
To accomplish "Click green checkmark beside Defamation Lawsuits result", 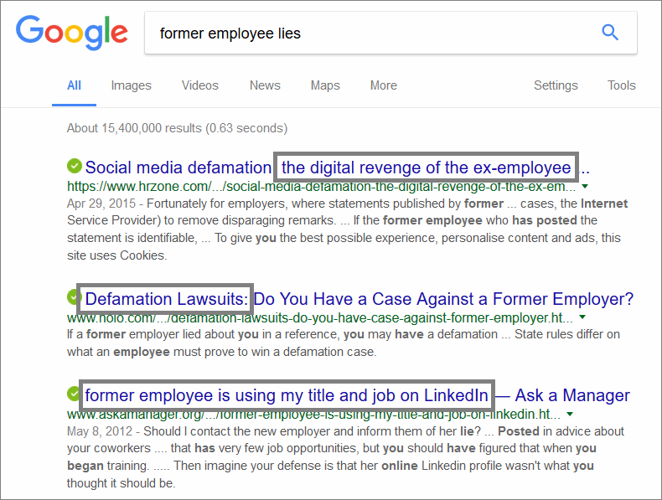I will (73, 297).
